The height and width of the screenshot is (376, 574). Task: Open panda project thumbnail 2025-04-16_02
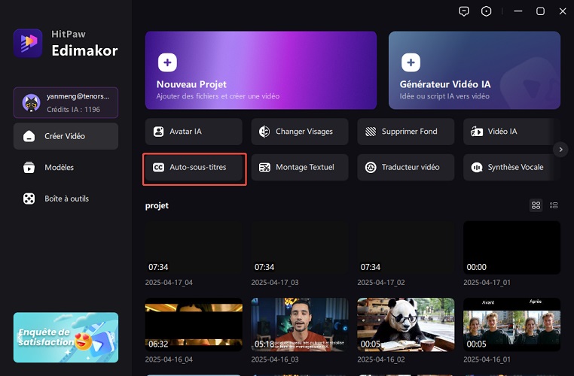coord(405,324)
